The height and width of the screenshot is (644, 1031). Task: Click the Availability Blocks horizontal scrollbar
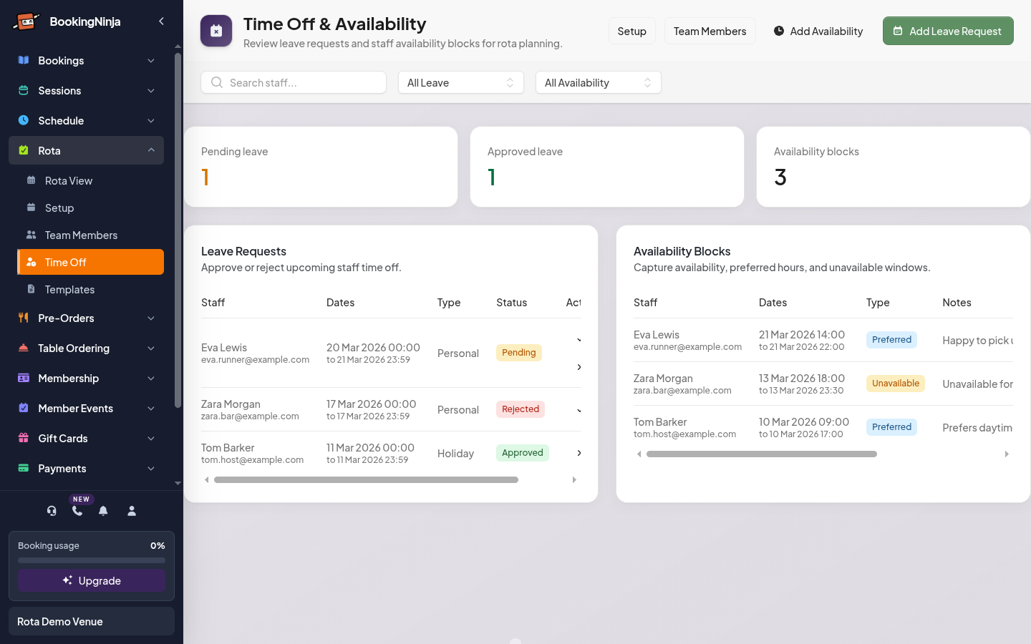[x=762, y=454]
